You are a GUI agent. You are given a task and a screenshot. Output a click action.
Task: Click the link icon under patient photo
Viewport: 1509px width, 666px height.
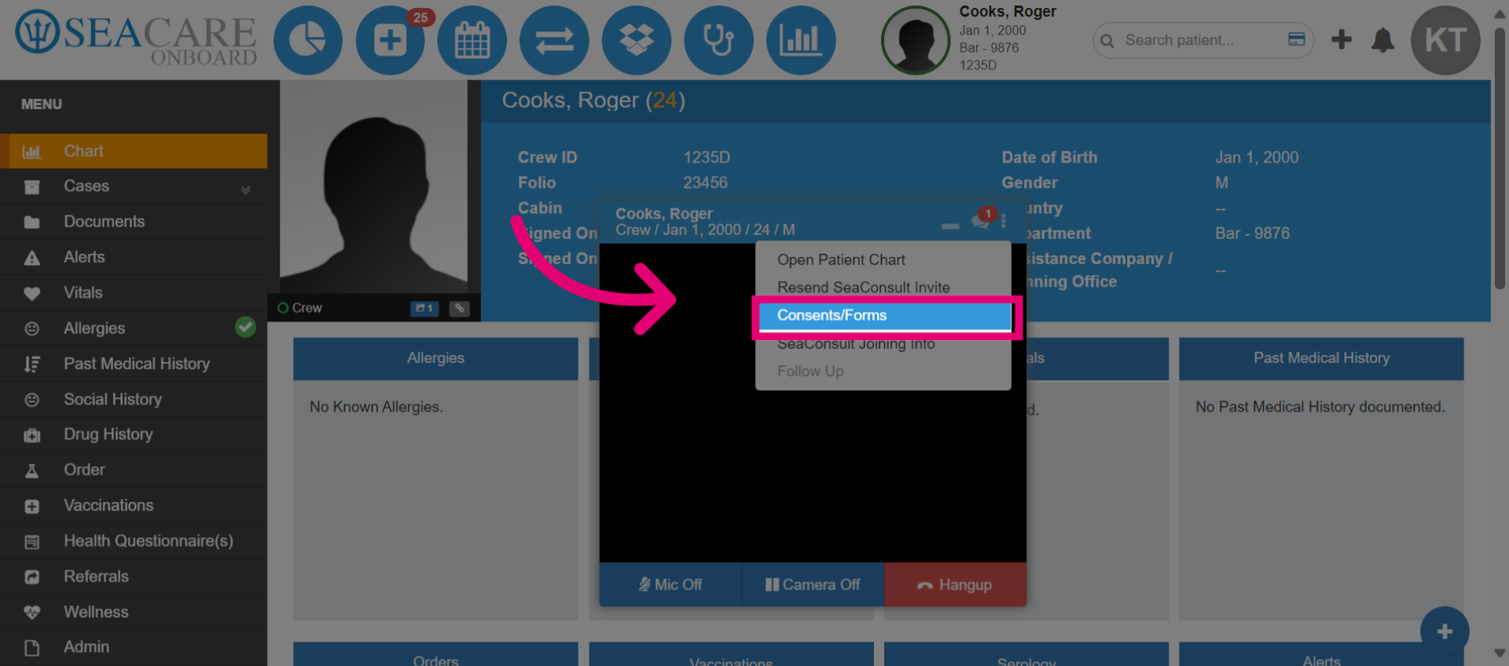460,309
